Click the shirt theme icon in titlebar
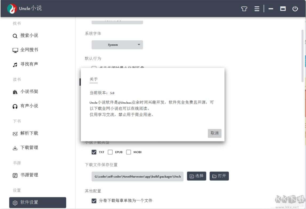 [245, 9]
